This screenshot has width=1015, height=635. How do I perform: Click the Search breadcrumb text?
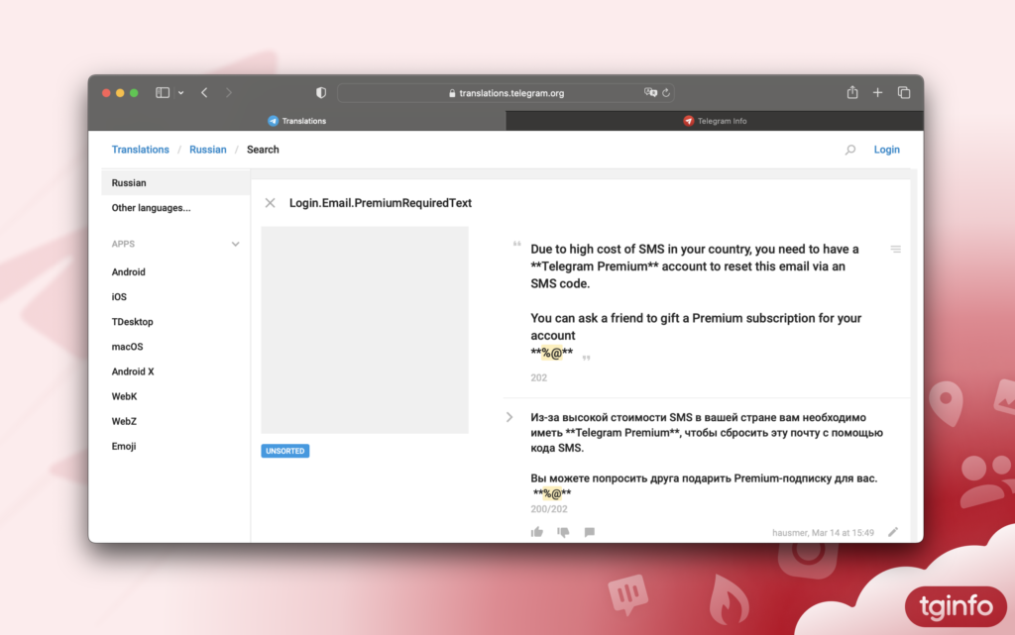pyautogui.click(x=263, y=150)
